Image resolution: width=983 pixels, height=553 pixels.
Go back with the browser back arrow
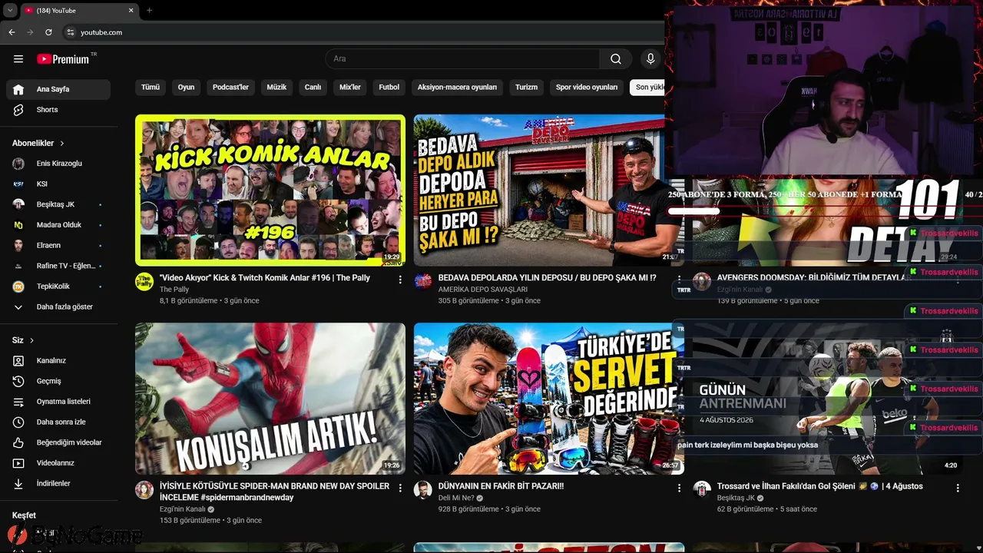click(x=12, y=32)
